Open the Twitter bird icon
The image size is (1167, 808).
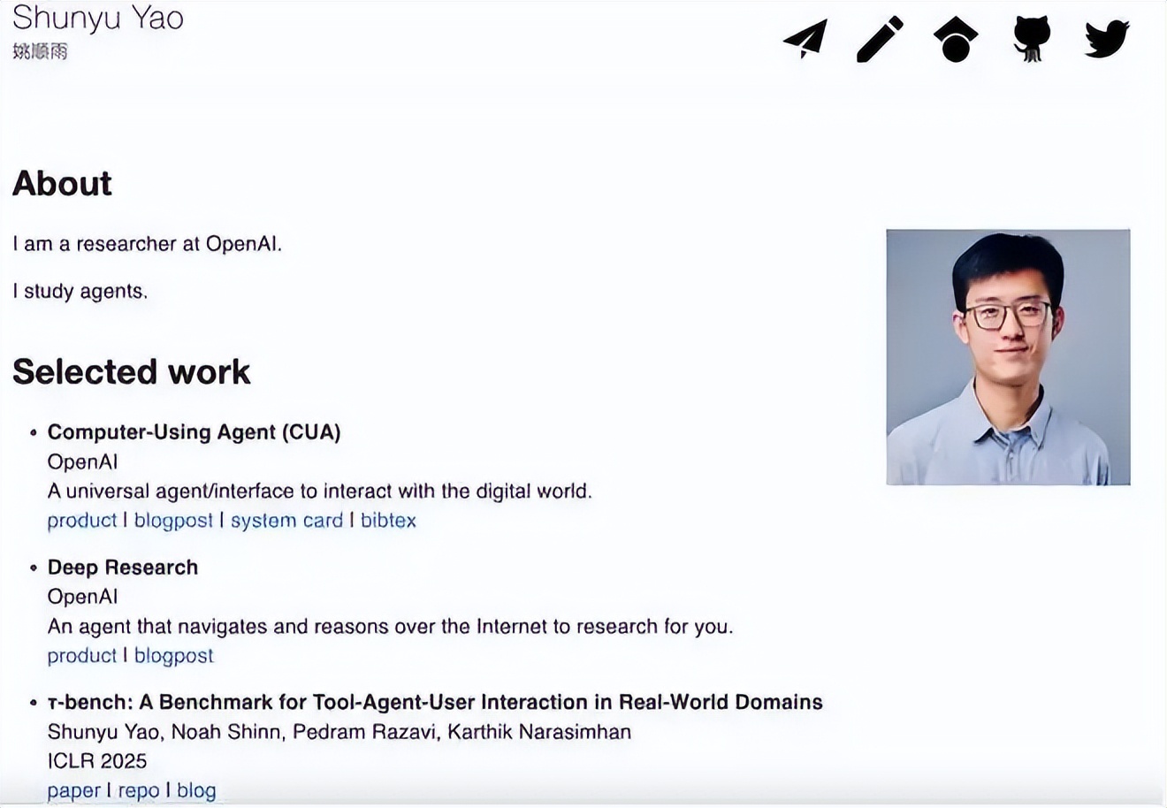[x=1107, y=39]
